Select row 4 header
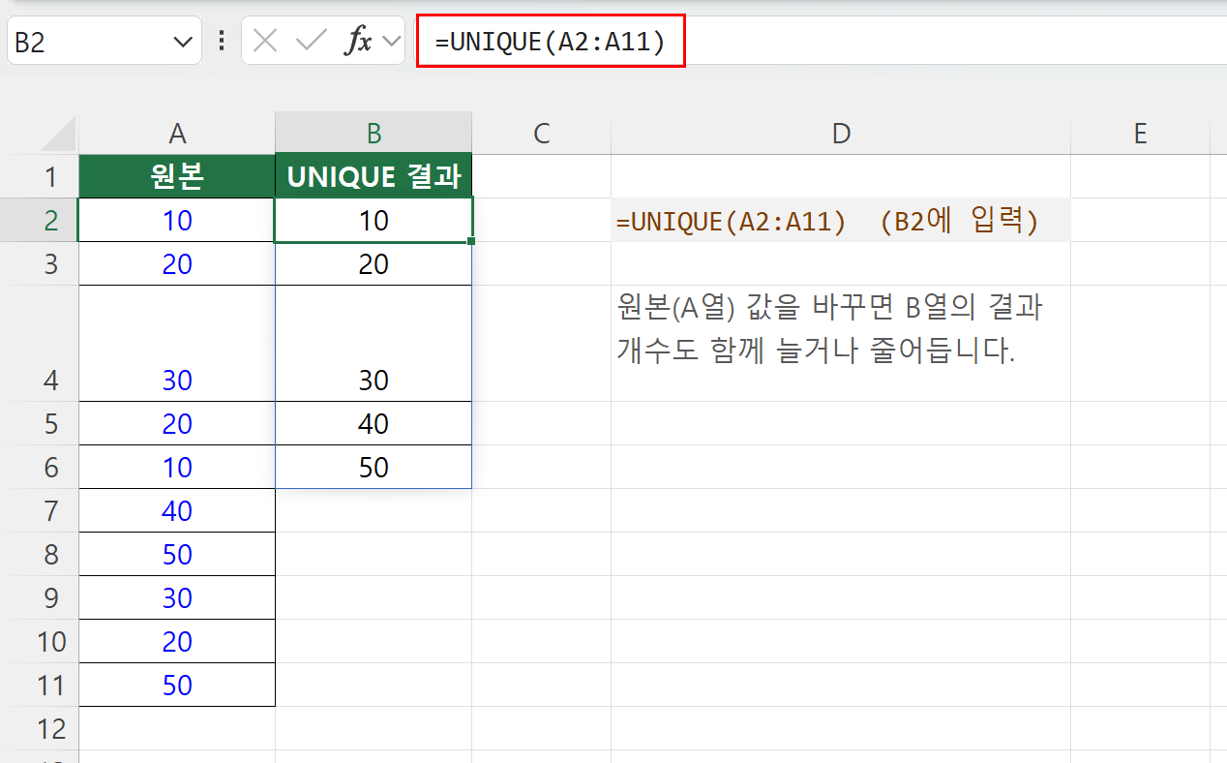The image size is (1227, 763). [40, 344]
